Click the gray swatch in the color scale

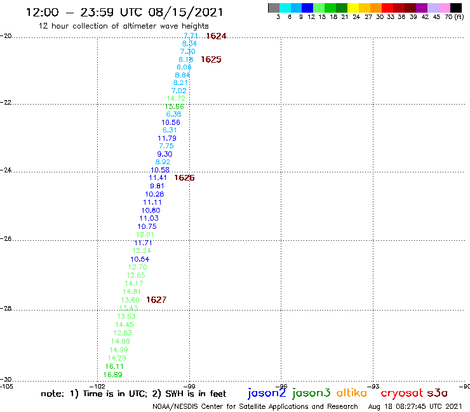(274, 8)
